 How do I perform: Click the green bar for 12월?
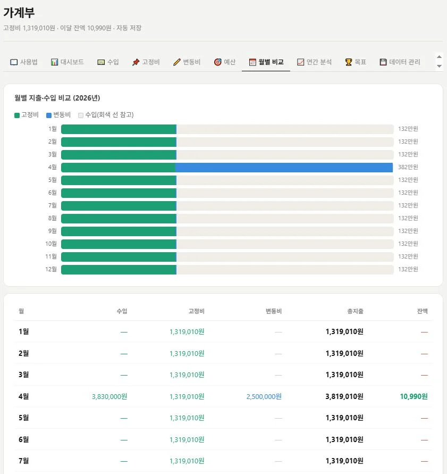tap(119, 270)
